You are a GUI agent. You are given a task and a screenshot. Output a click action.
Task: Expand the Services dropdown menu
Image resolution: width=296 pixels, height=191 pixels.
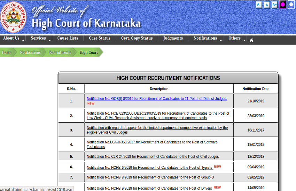[x=40, y=39]
